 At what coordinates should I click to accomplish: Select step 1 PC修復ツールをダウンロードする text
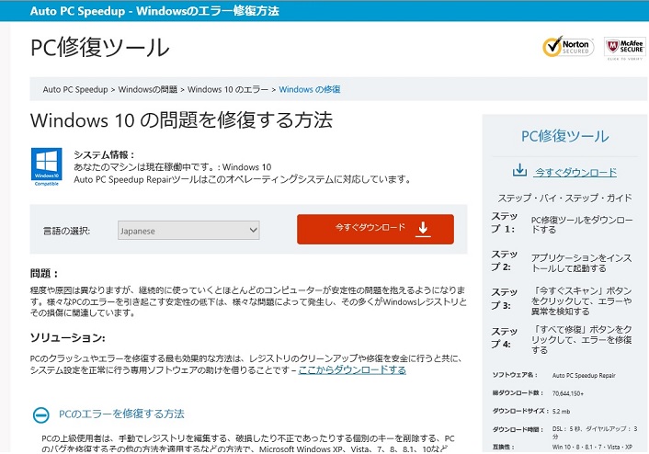click(x=581, y=224)
